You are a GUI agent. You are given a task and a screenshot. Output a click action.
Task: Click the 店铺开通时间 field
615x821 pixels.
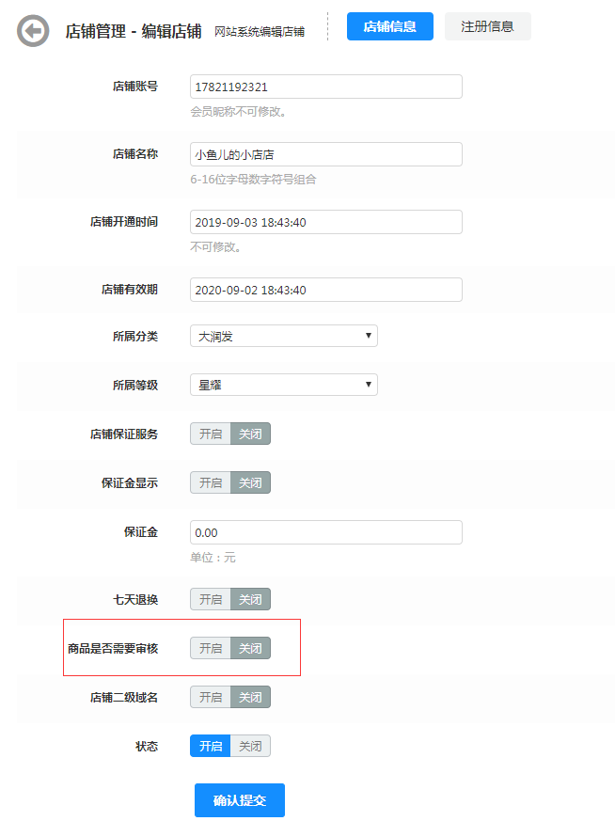[x=325, y=222]
